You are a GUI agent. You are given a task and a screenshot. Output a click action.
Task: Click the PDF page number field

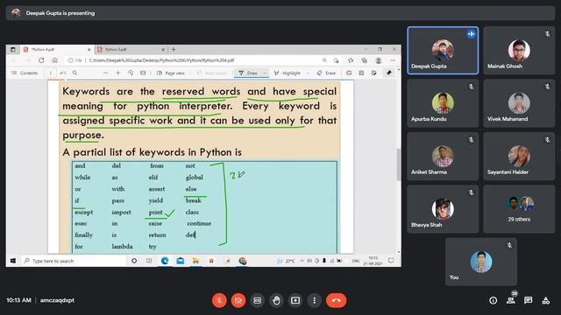[51, 73]
